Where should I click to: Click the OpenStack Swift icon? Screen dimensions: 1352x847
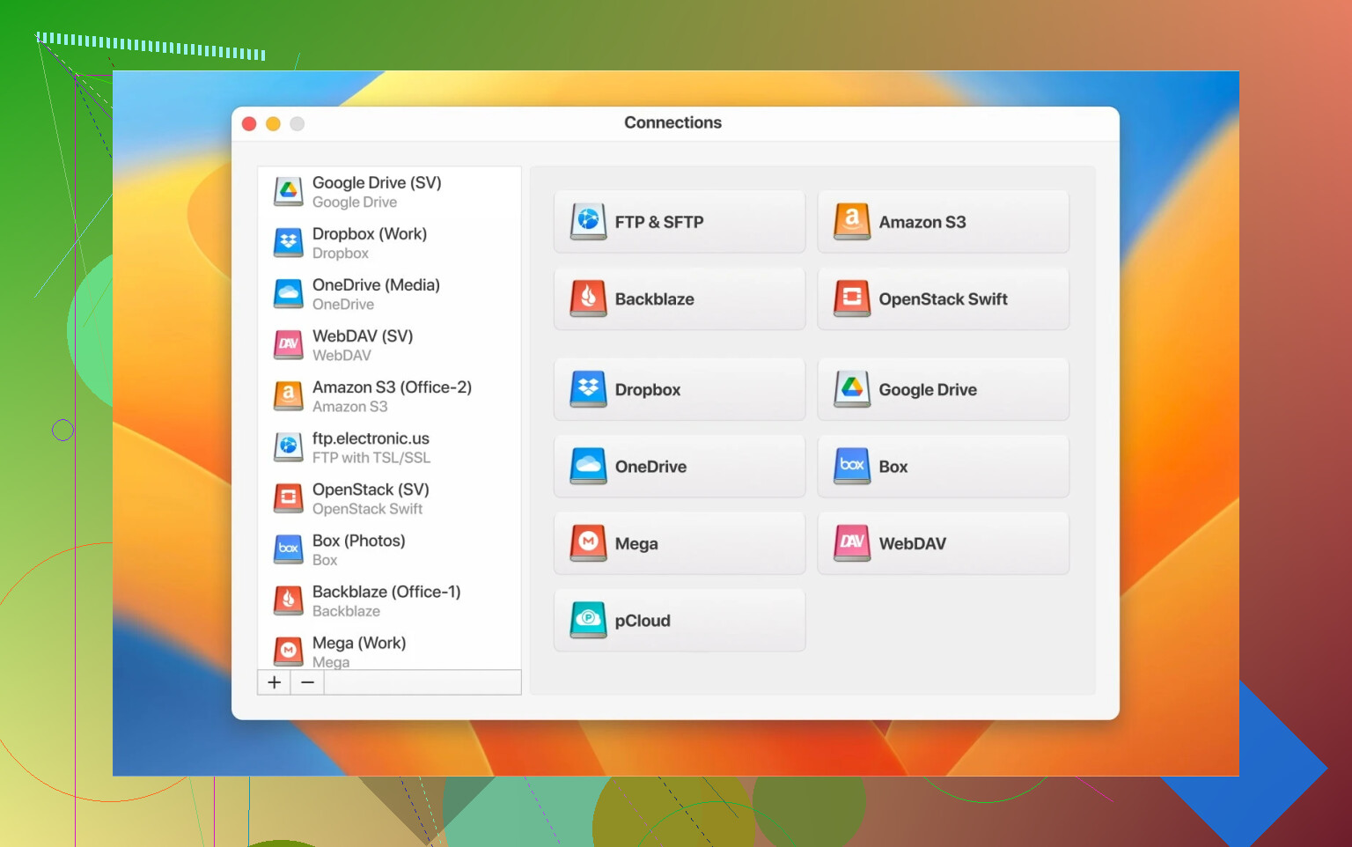pyautogui.click(x=851, y=299)
